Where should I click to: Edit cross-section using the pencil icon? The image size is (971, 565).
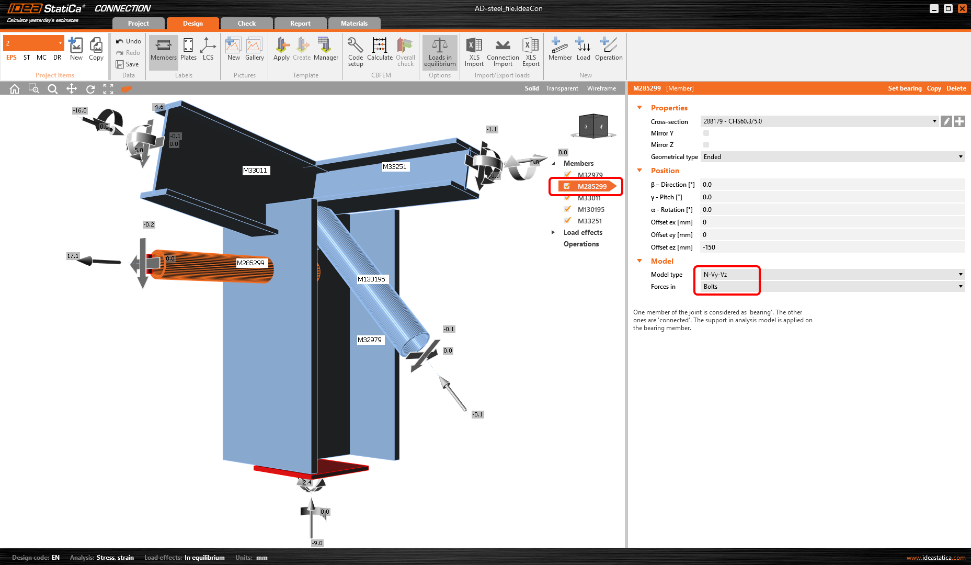[x=946, y=121]
